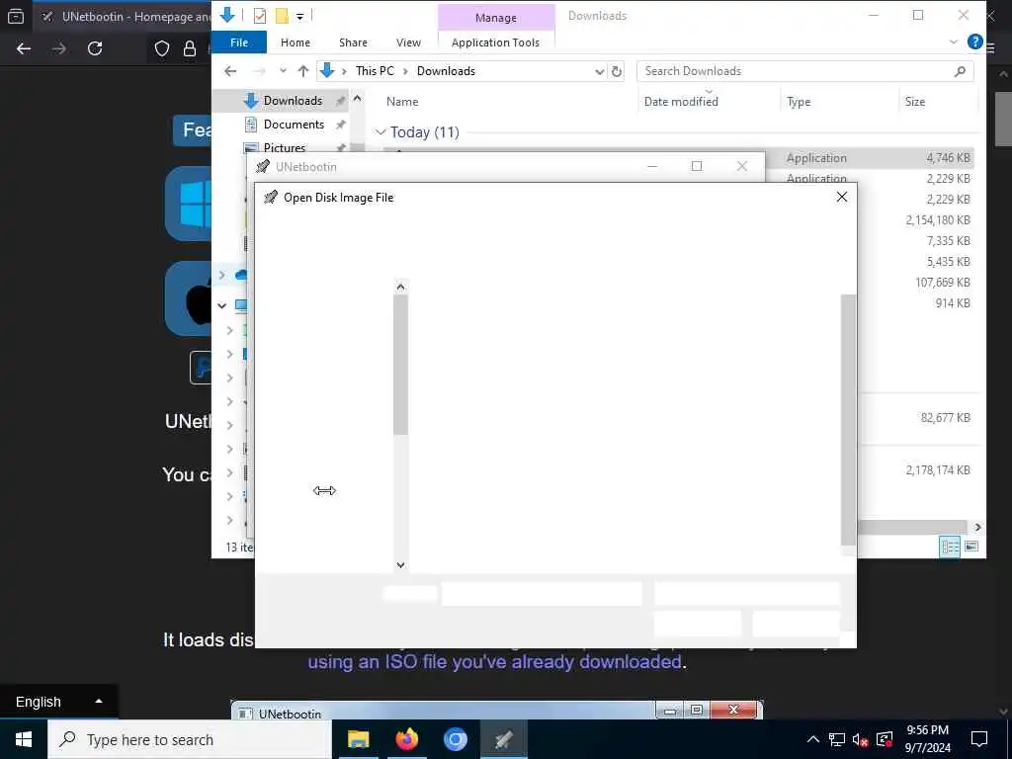This screenshot has width=1012, height=759.
Task: Select the Manage contextual tab
Action: (x=496, y=18)
